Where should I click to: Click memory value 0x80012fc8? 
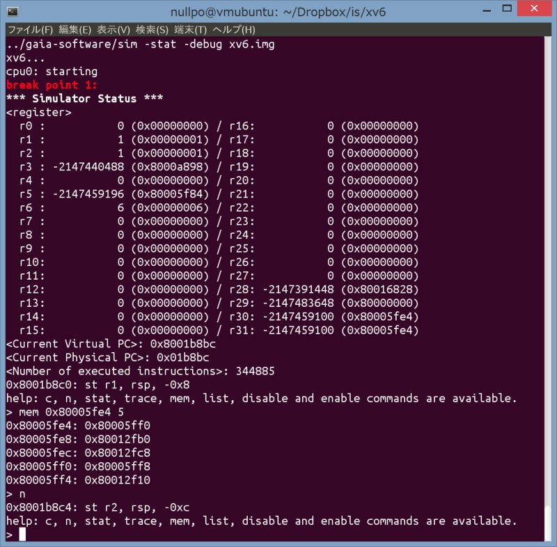[x=117, y=453]
